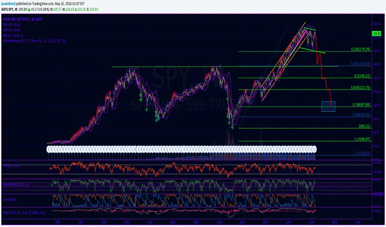
Task: Select the 1.27(26.25) Fibonacci level label
Action: click(362, 153)
